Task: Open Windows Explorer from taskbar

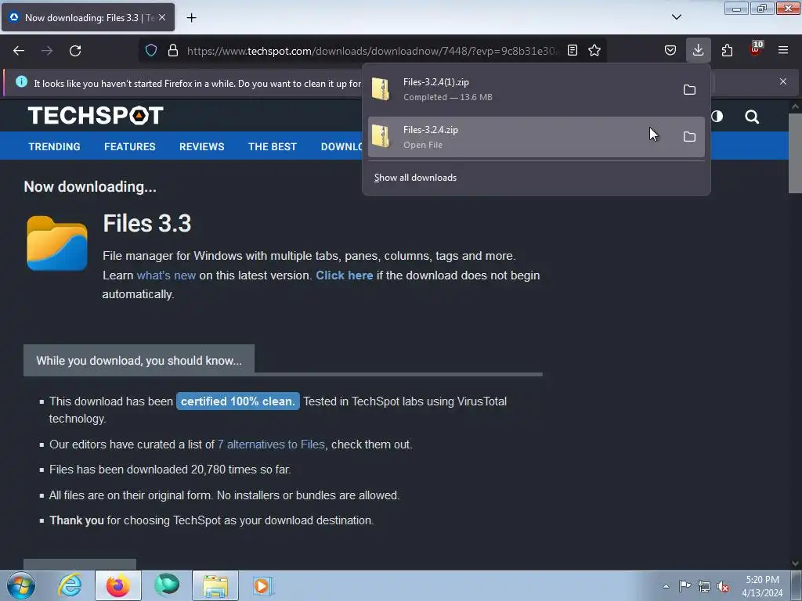Action: coord(215,585)
